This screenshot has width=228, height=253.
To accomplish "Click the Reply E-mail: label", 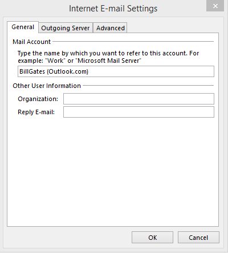I will [x=36, y=112].
